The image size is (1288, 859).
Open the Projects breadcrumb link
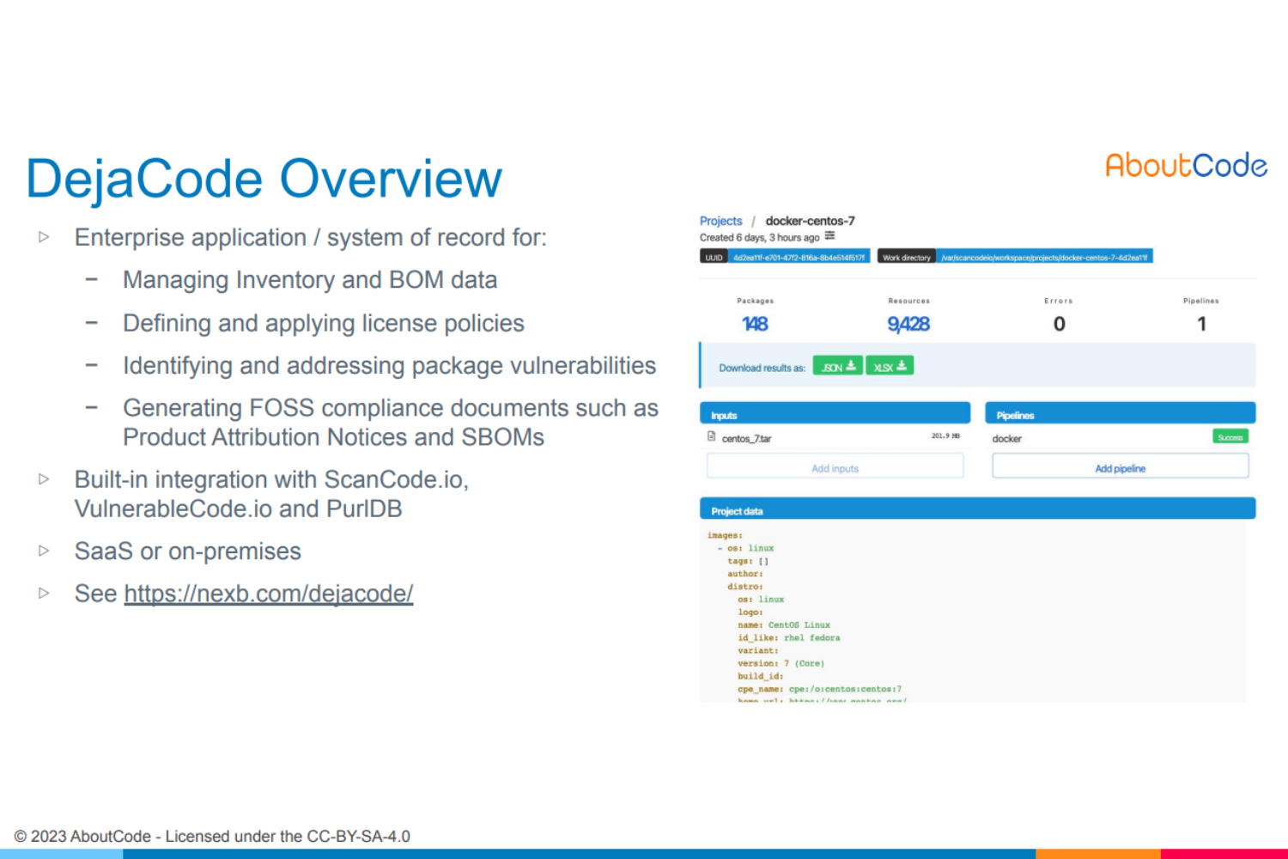pyautogui.click(x=720, y=221)
